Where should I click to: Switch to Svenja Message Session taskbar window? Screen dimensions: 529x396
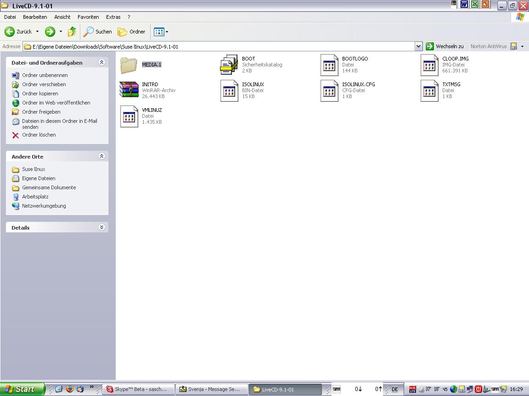212,389
